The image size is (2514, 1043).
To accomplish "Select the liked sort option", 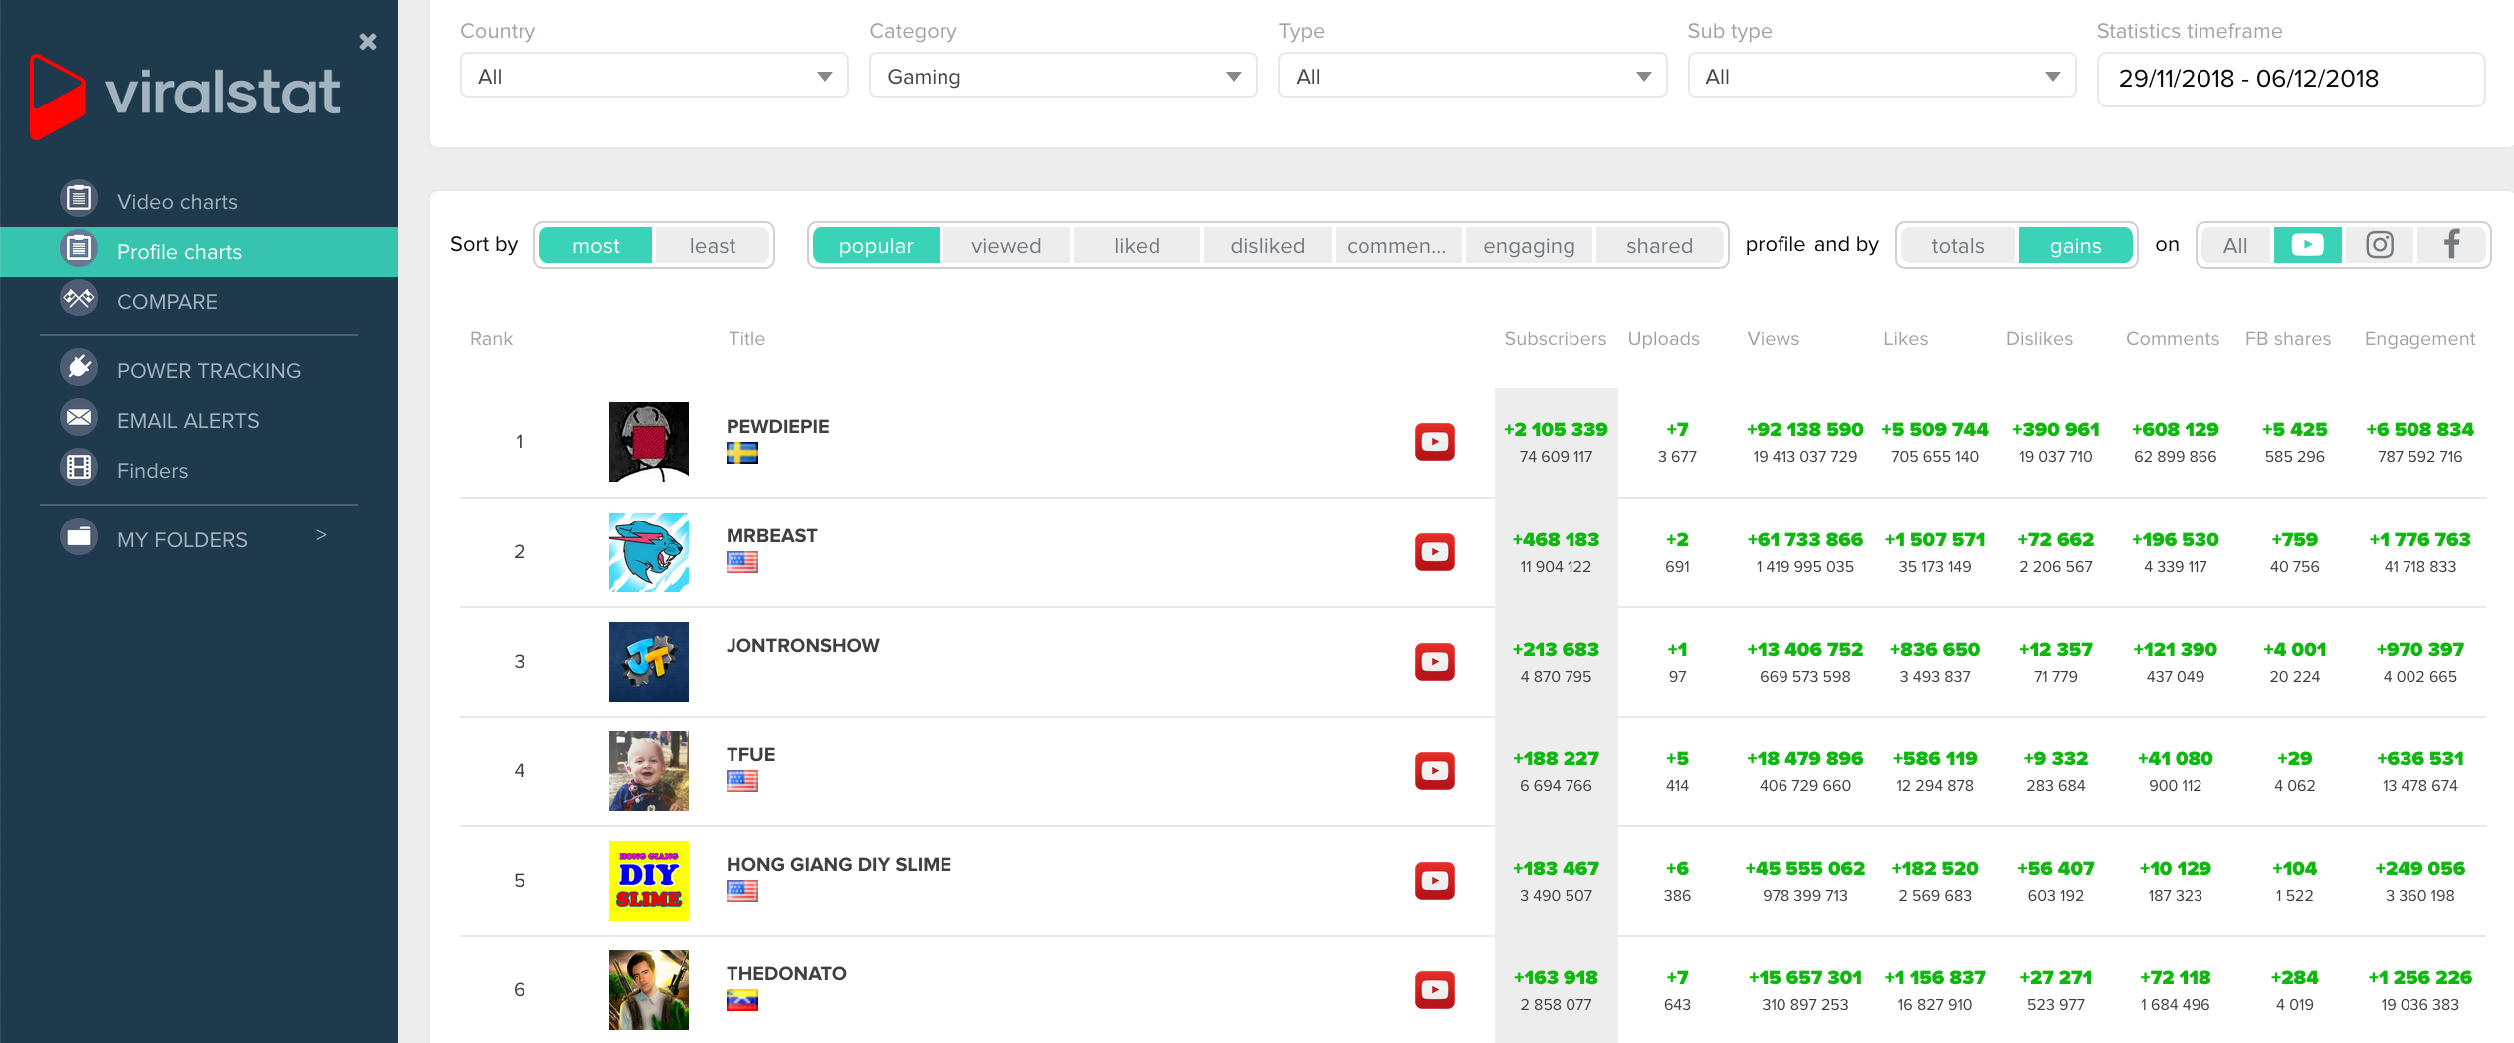I will 1137,245.
